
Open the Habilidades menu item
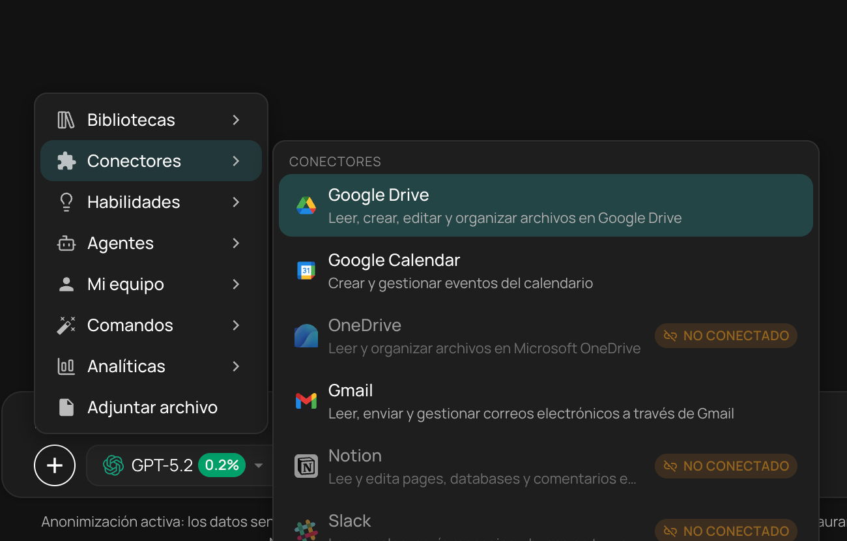pyautogui.click(x=151, y=202)
